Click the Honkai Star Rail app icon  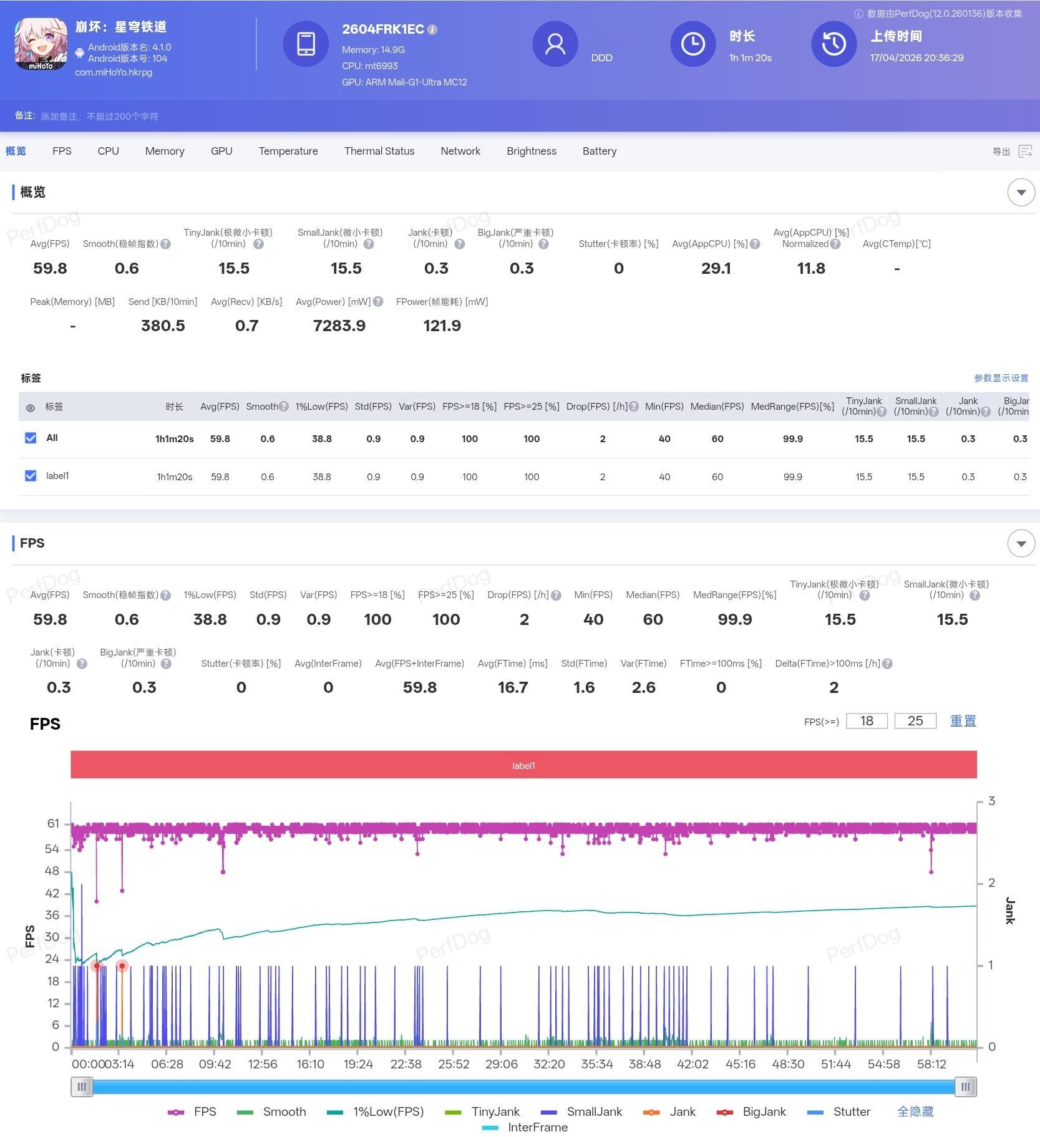41,44
